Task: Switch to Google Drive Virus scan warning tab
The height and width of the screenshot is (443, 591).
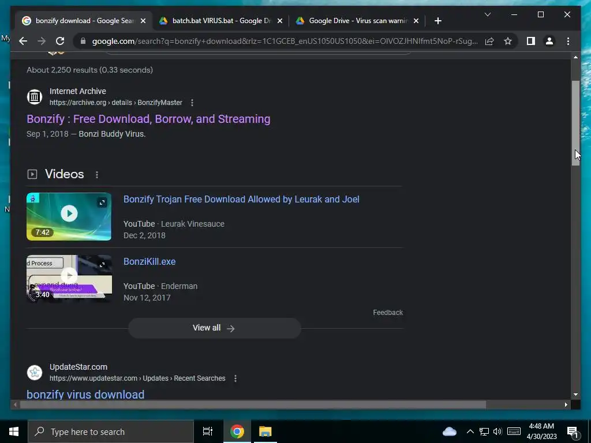Action: (357, 21)
